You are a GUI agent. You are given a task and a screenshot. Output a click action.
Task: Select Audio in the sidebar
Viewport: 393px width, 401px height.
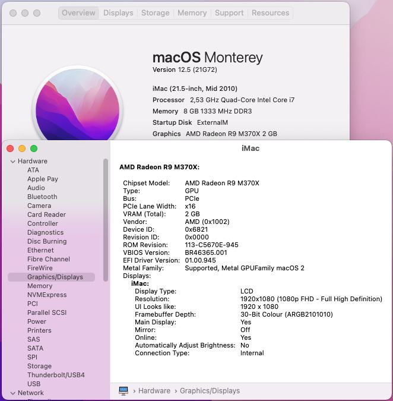36,188
